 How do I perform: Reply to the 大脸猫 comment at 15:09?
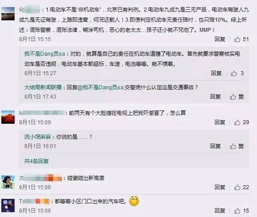pos(220,122)
